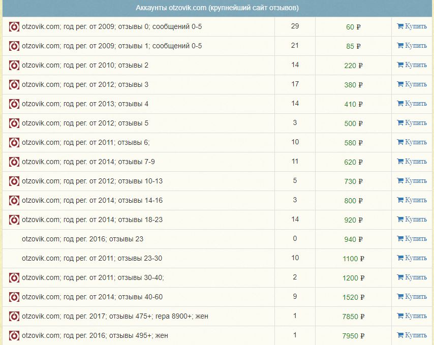Open listing 'год рег. от 2011; отзывы 6'
This screenshot has height=345, width=434.
85,142
